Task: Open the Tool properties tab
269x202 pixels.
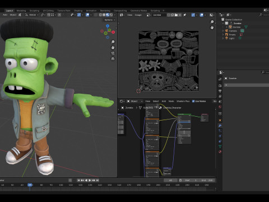Action: pos(220,79)
